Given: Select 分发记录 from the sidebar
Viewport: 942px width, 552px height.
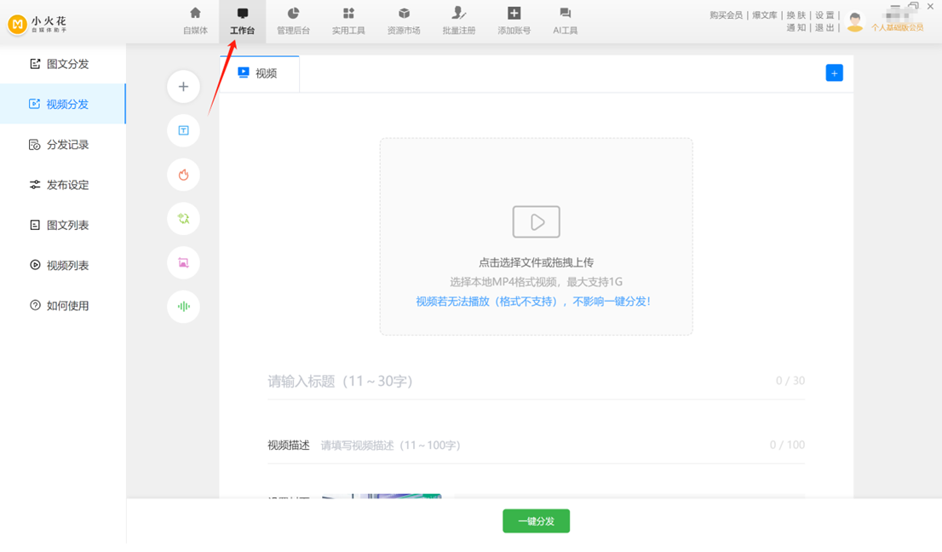Looking at the screenshot, I should coord(60,144).
